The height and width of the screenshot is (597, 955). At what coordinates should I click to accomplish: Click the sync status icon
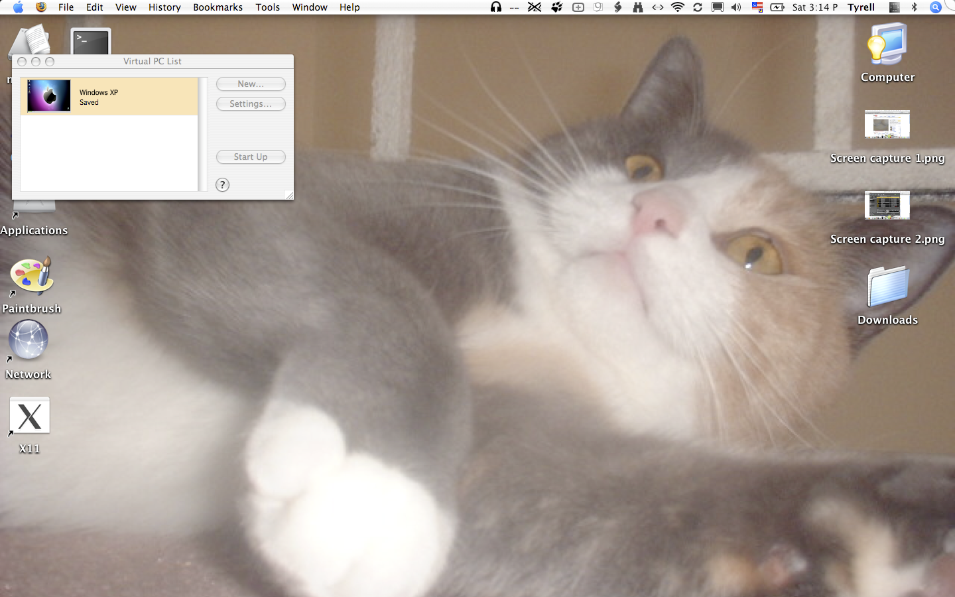tap(698, 7)
